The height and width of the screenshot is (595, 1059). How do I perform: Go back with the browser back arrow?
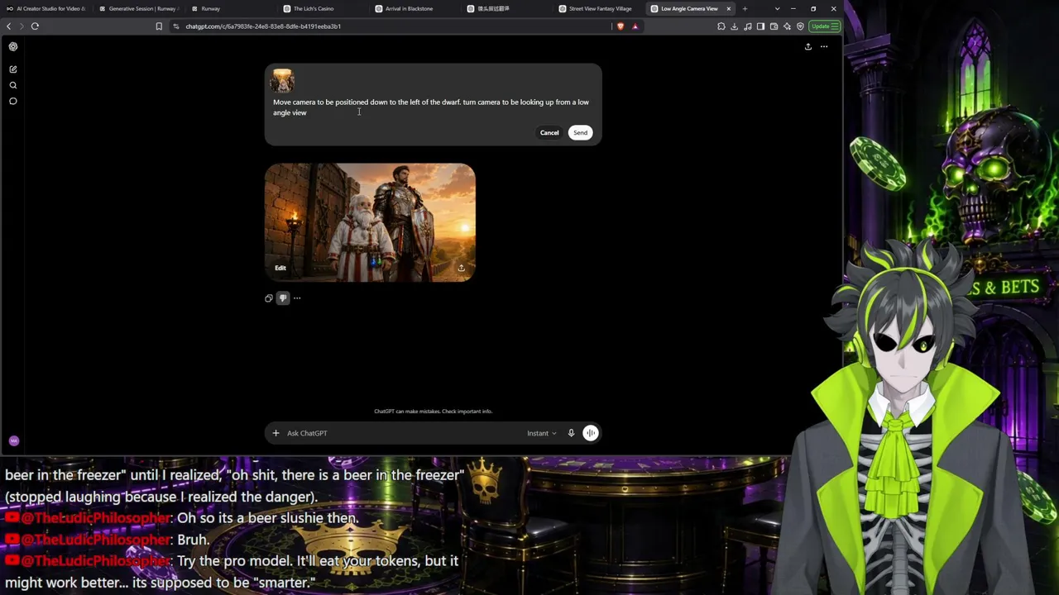(x=9, y=26)
